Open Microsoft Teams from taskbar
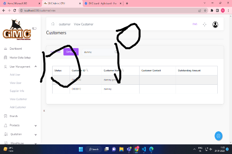This screenshot has width=232, height=154. click(x=129, y=149)
